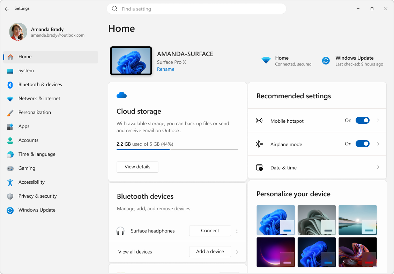Click the headphones icon beside Surface headphones

tap(120, 230)
